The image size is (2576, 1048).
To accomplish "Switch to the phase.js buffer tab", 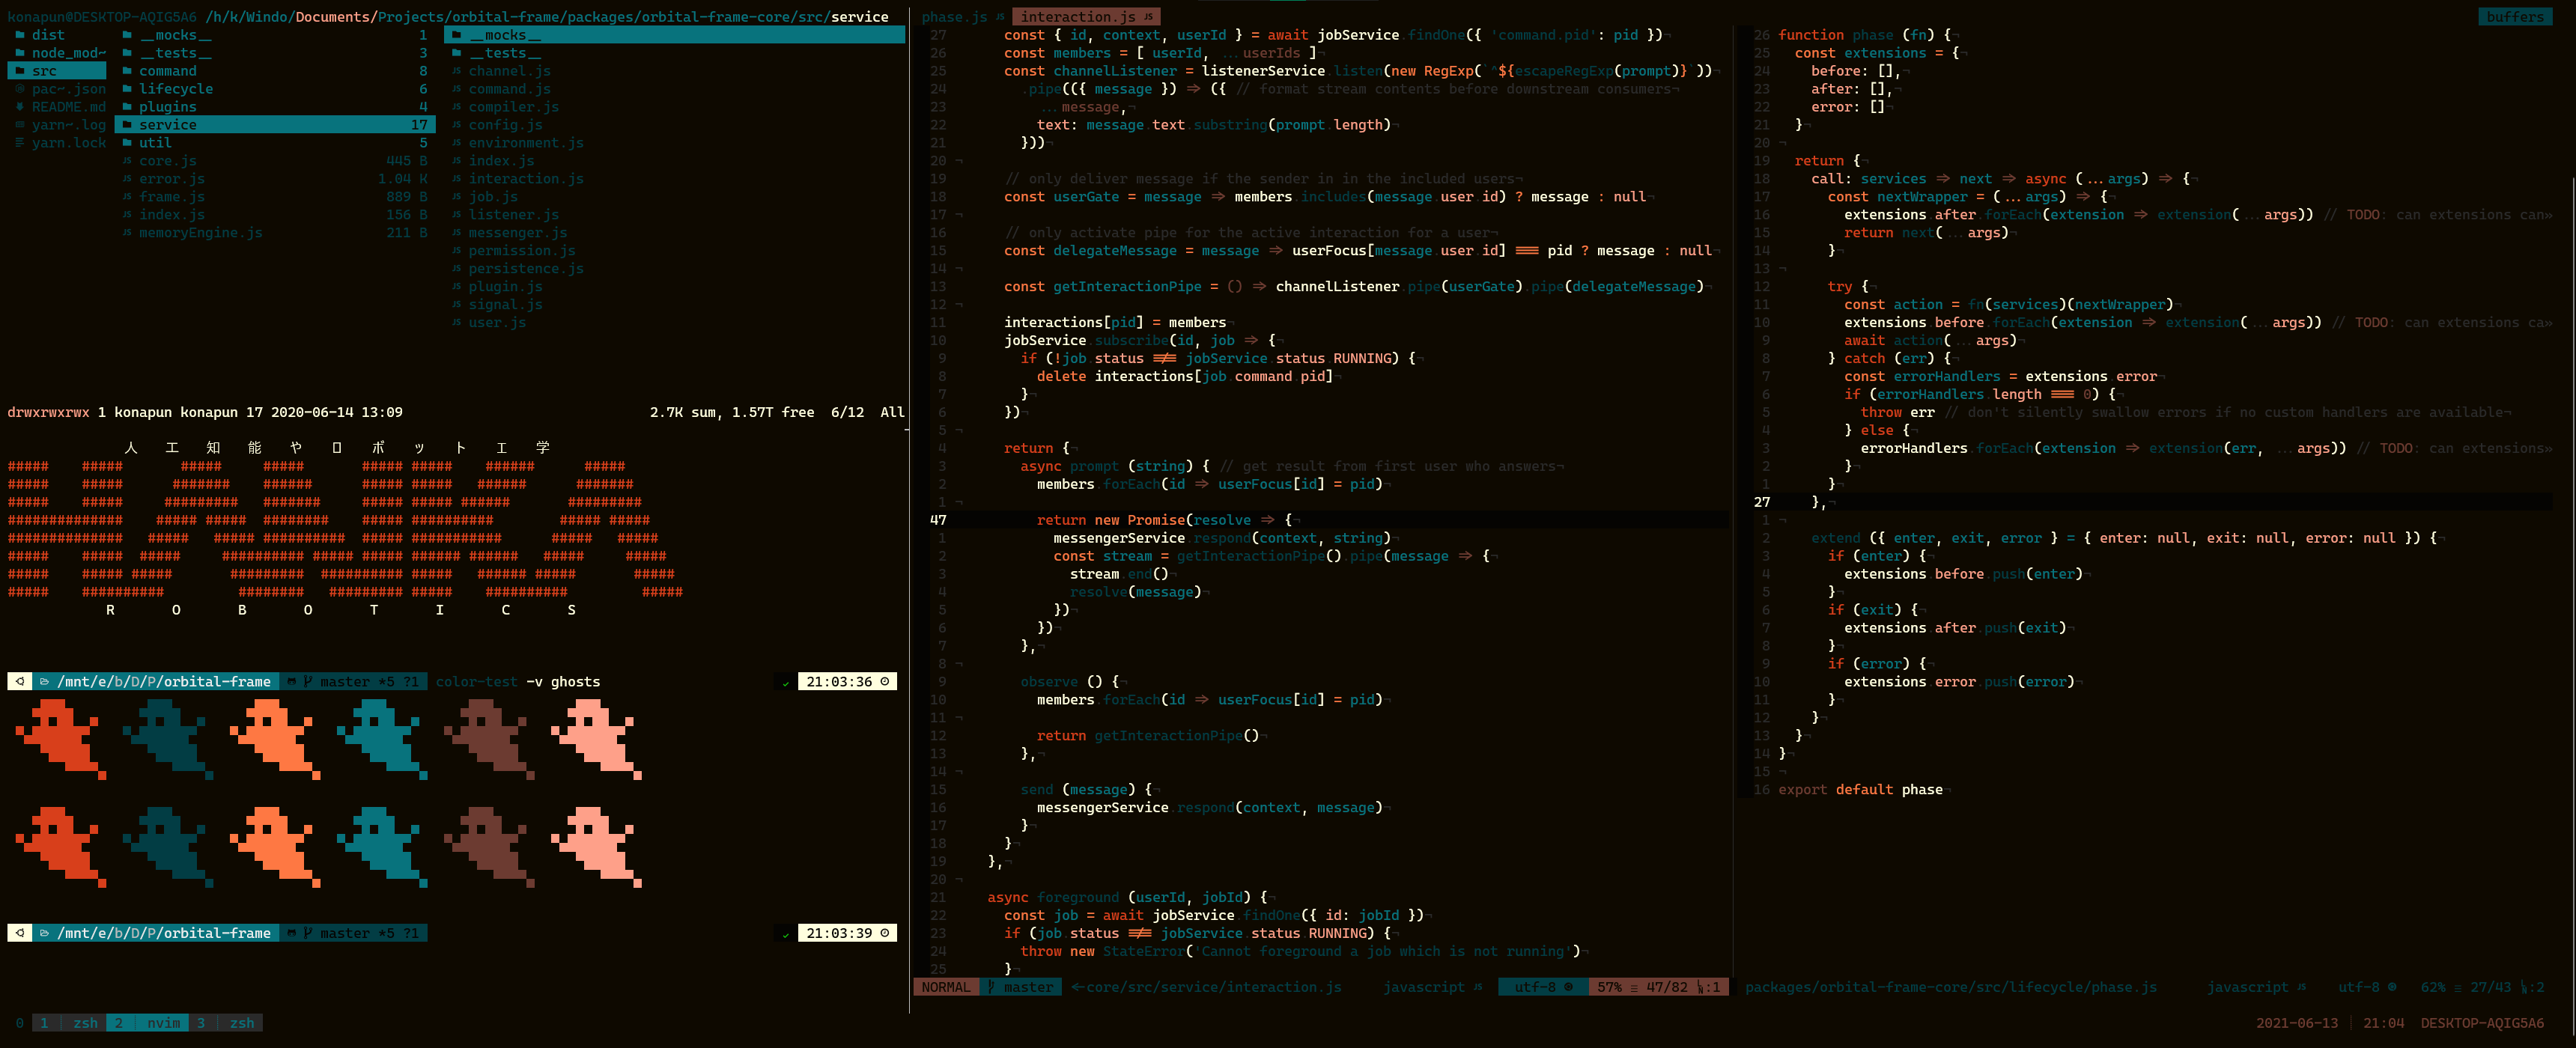I will pyautogui.click(x=954, y=17).
